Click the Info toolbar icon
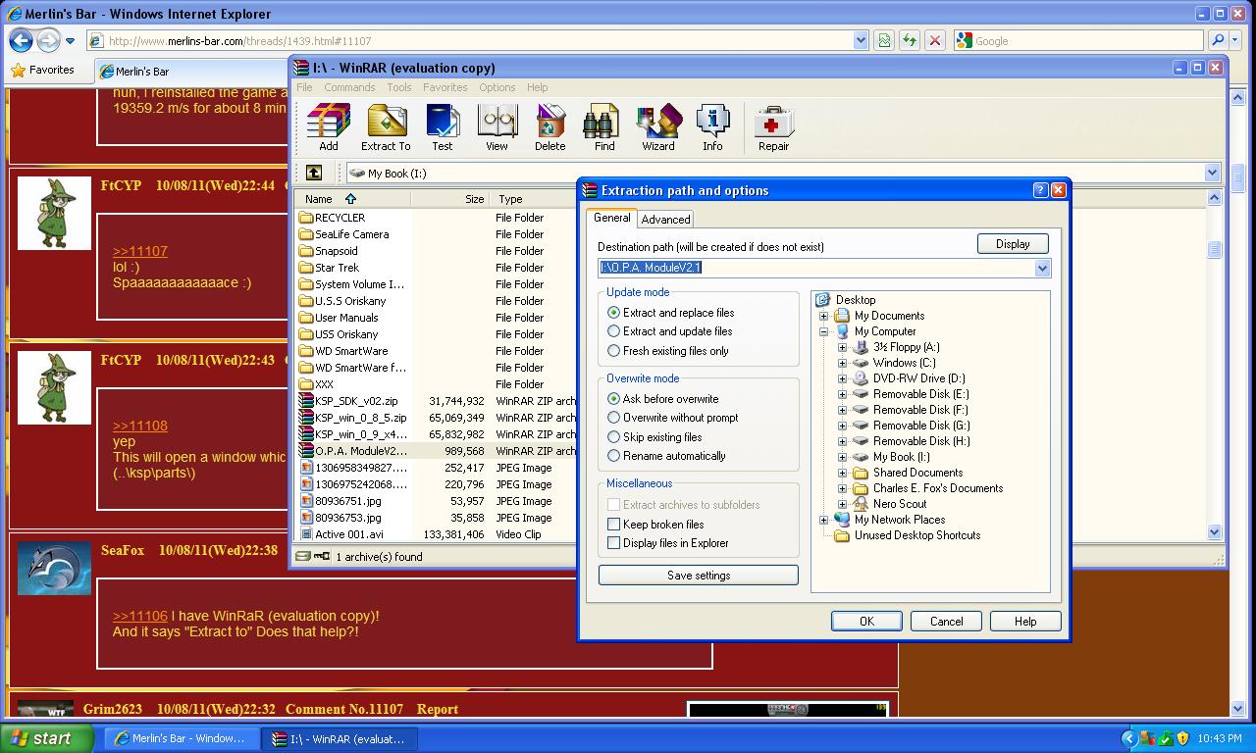 pyautogui.click(x=712, y=128)
